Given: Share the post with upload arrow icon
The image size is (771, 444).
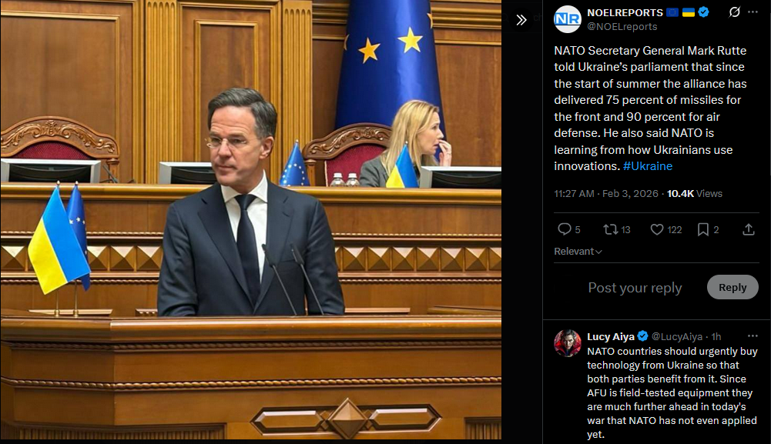Looking at the screenshot, I should (749, 229).
